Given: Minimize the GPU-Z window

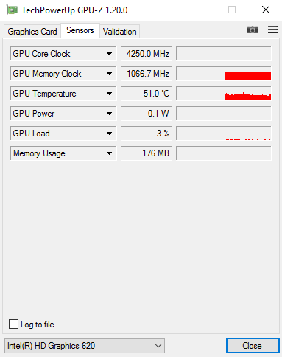Looking at the screenshot, I should (199, 10).
